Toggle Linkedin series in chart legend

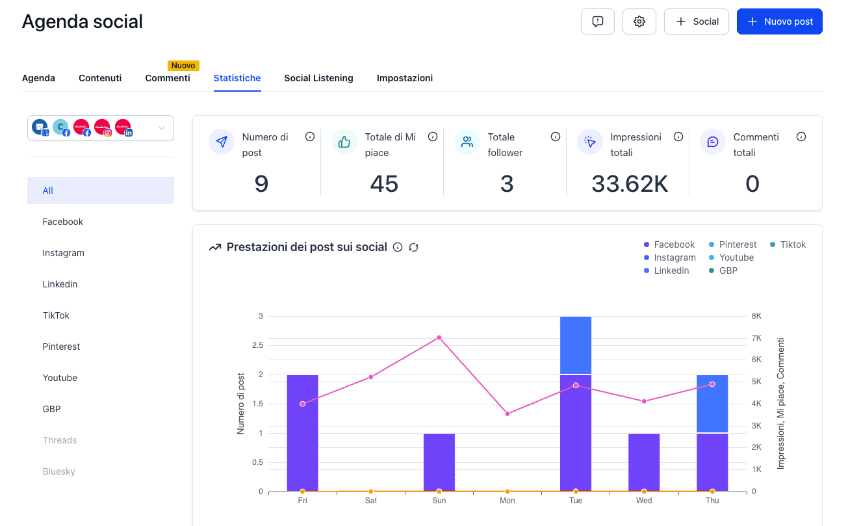point(667,270)
